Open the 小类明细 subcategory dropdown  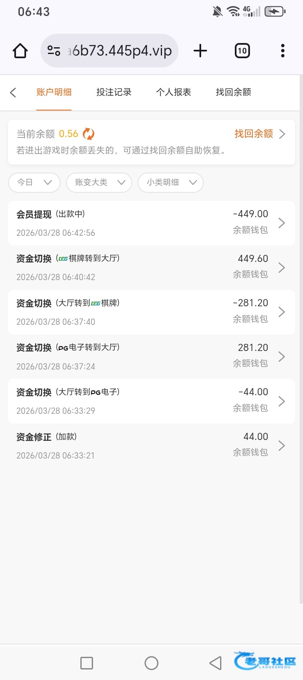(170, 183)
